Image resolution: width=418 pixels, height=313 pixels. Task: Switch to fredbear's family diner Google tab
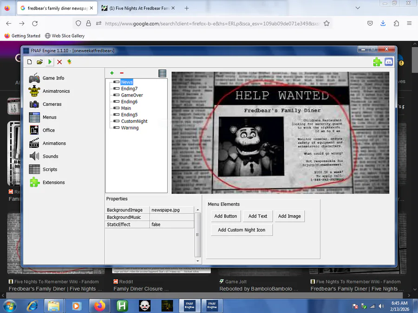(x=57, y=8)
